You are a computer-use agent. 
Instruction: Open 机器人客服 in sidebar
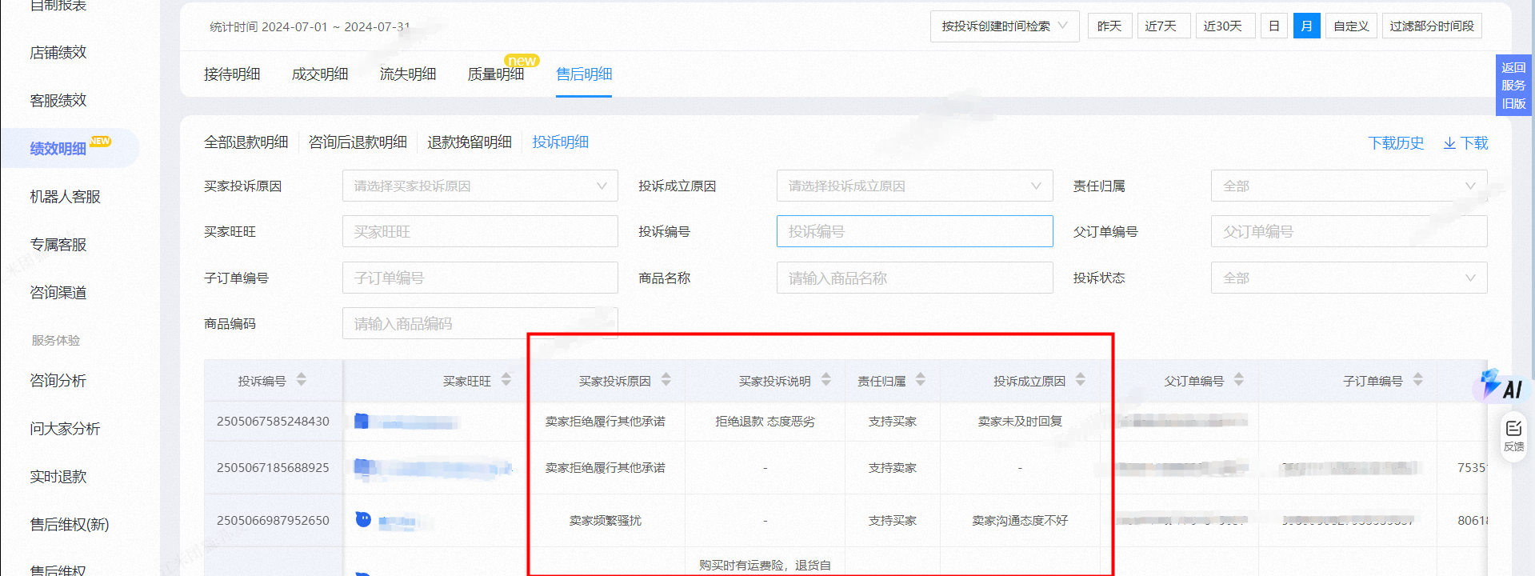[x=66, y=197]
